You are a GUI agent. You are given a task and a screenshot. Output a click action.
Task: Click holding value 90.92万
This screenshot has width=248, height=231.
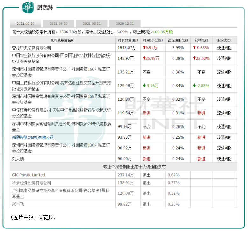tap(124, 148)
